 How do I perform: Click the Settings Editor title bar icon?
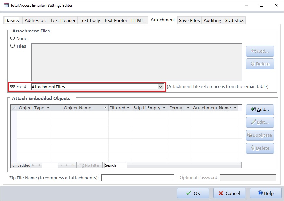[x=6, y=5]
